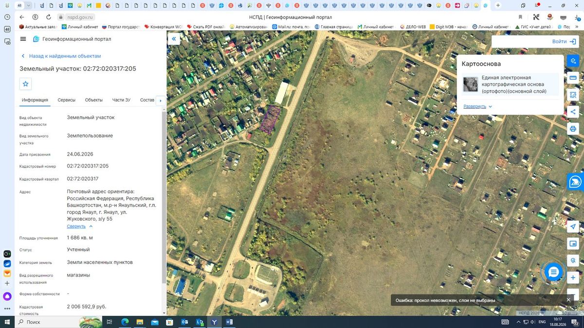The height and width of the screenshot is (328, 584).
Task: Open the browser tab list dropdown
Action: [x=29, y=5]
